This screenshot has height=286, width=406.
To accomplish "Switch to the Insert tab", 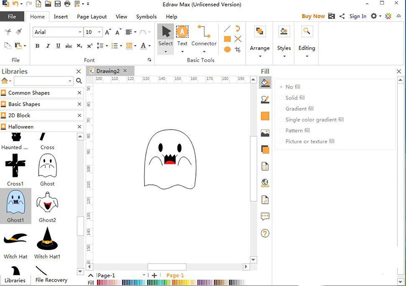I will click(61, 17).
